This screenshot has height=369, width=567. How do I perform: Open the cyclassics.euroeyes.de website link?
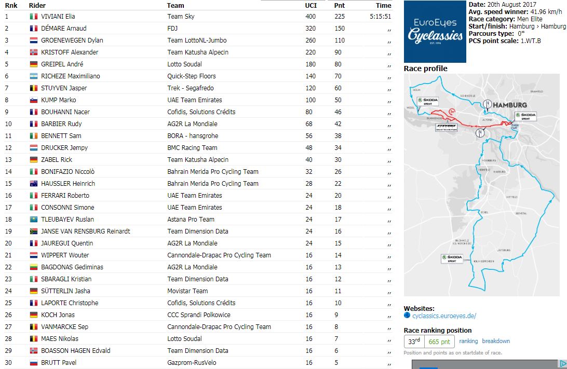(444, 316)
